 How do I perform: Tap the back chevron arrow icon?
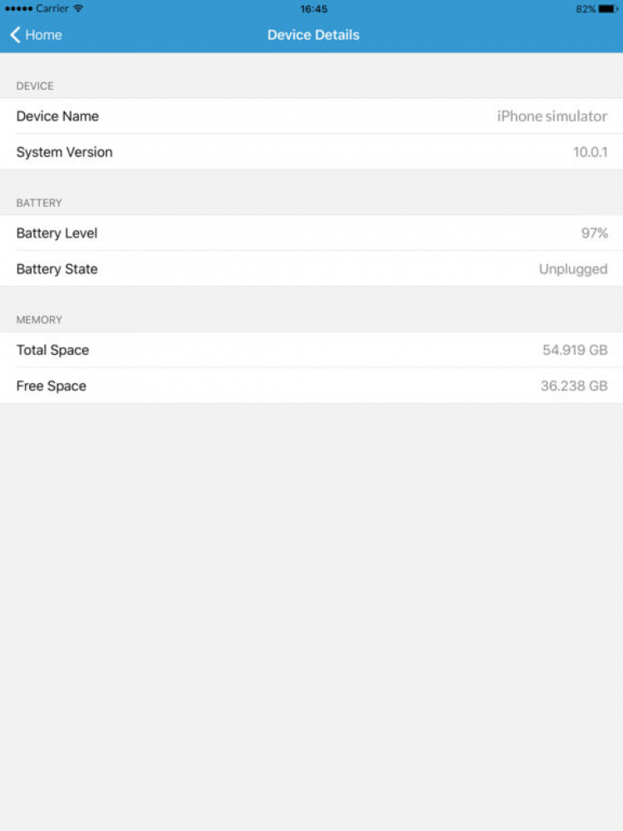14,35
